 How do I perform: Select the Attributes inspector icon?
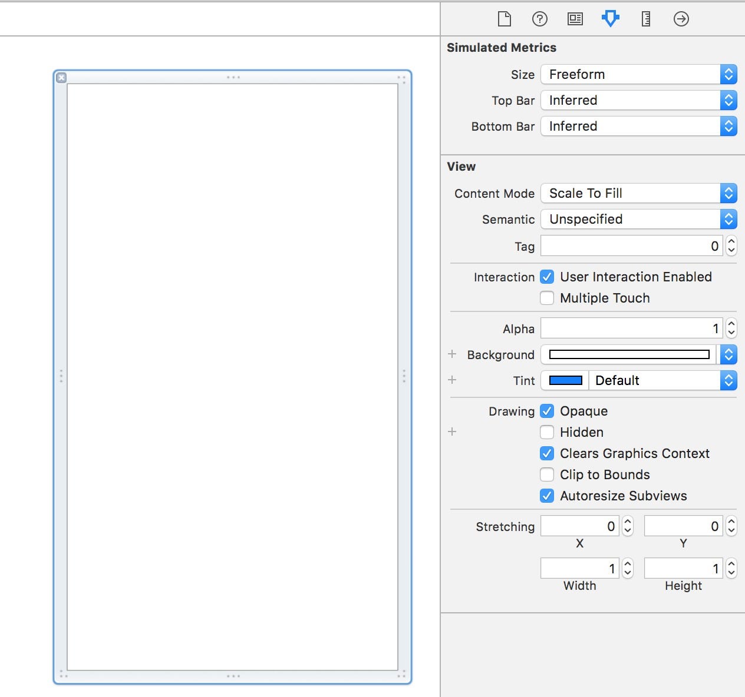[x=611, y=19]
